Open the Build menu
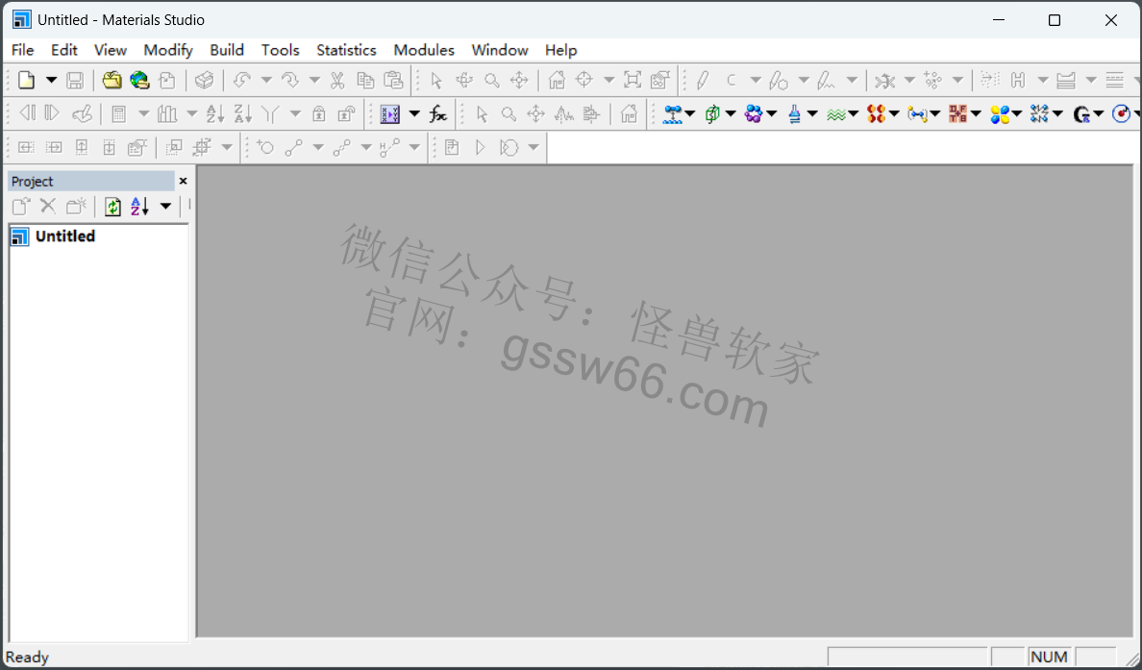Screen dimensions: 1142x670 (227, 50)
